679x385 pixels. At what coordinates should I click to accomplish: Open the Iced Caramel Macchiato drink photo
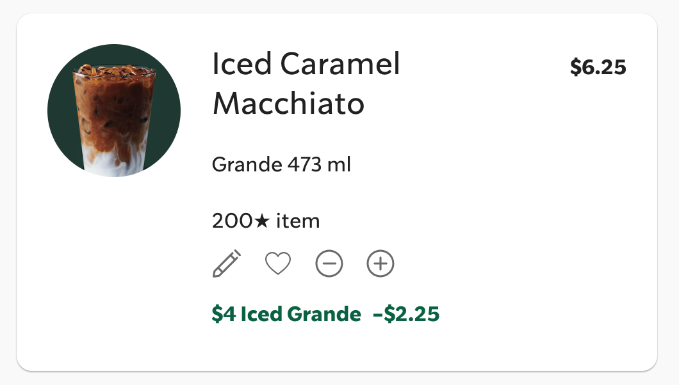pos(114,111)
